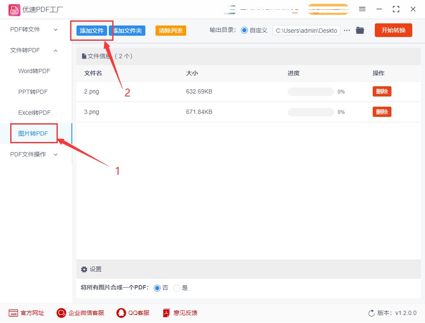Open the hamburger menu icon in title bar
Viewport: 425px width, 323px height.
(362, 9)
